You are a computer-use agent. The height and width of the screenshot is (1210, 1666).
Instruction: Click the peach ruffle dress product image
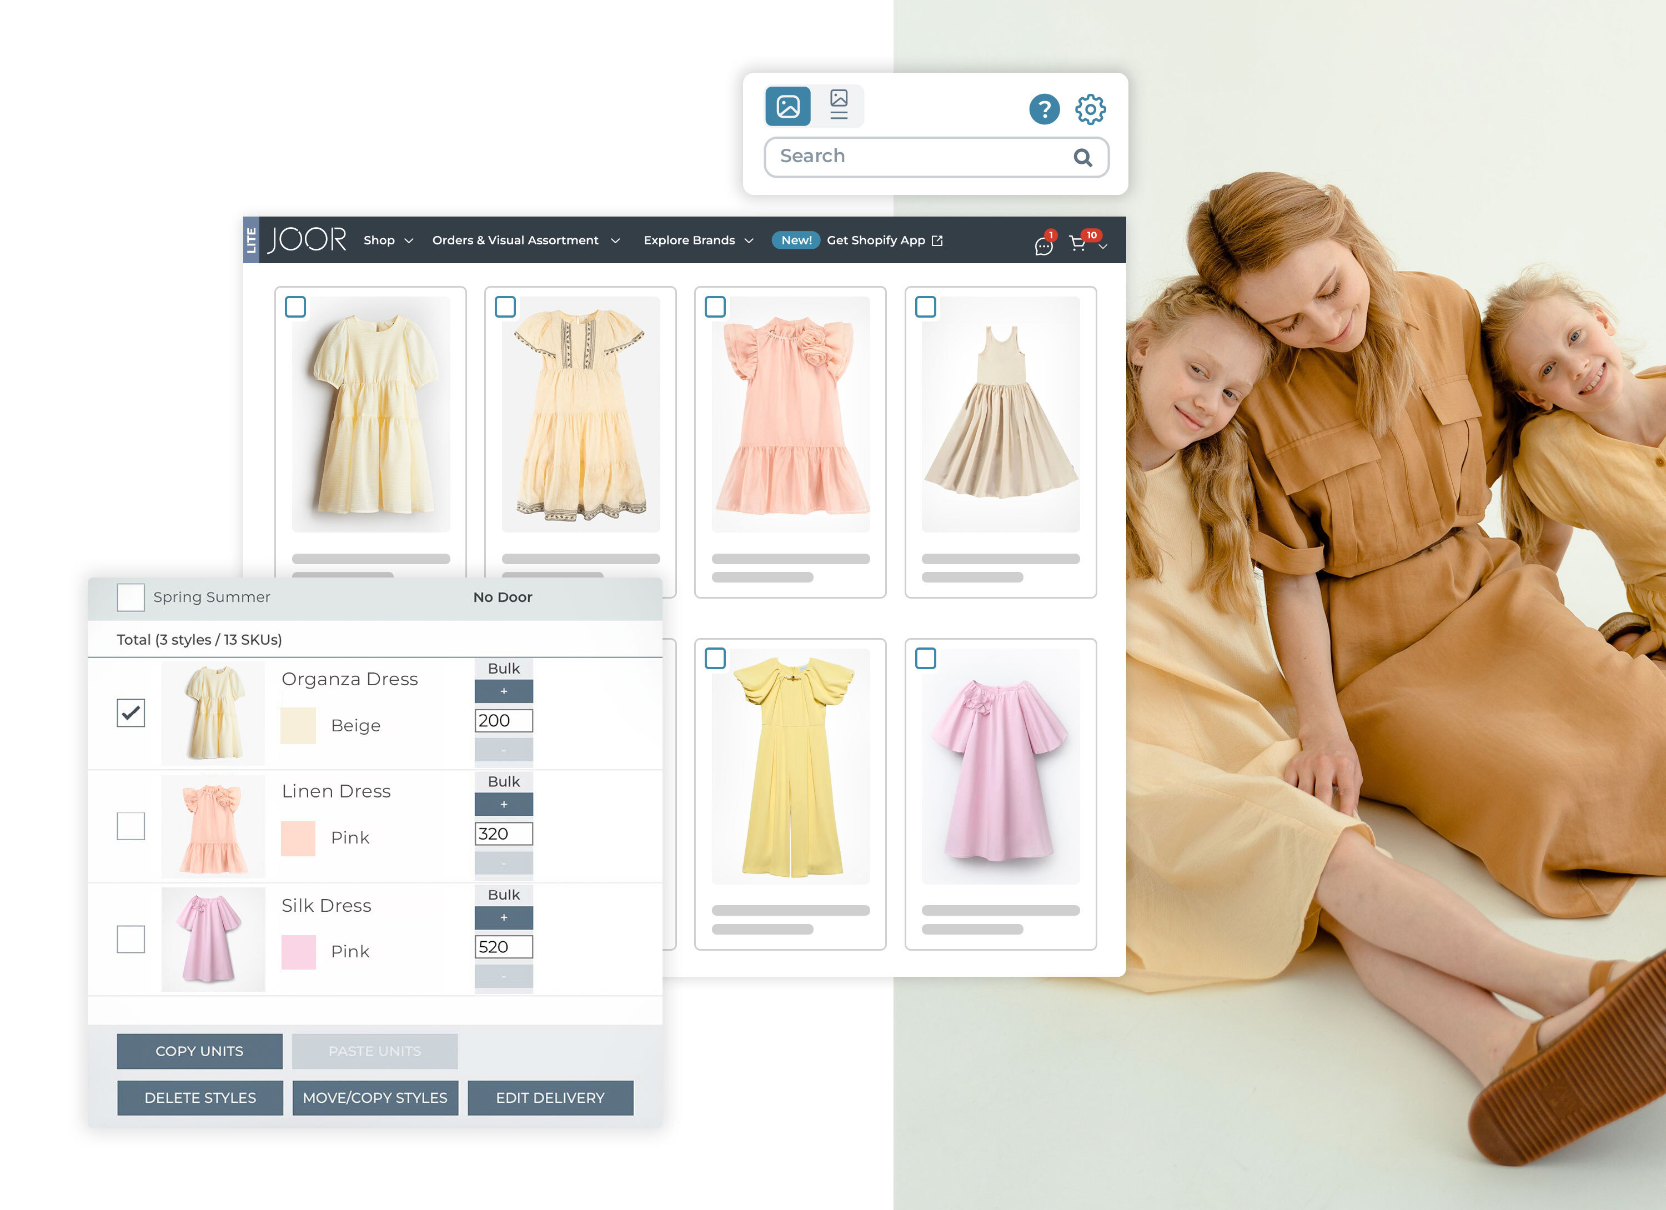click(x=791, y=414)
